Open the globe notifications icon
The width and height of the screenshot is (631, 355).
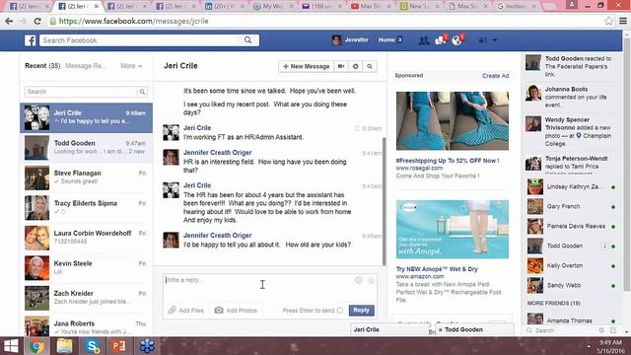[457, 40]
